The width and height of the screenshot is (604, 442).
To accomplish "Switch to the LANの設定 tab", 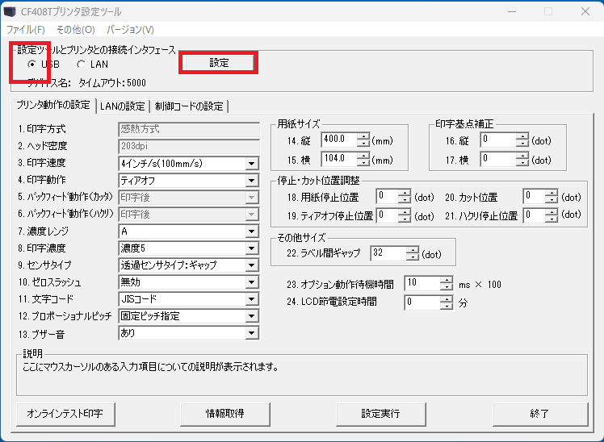I will point(122,106).
